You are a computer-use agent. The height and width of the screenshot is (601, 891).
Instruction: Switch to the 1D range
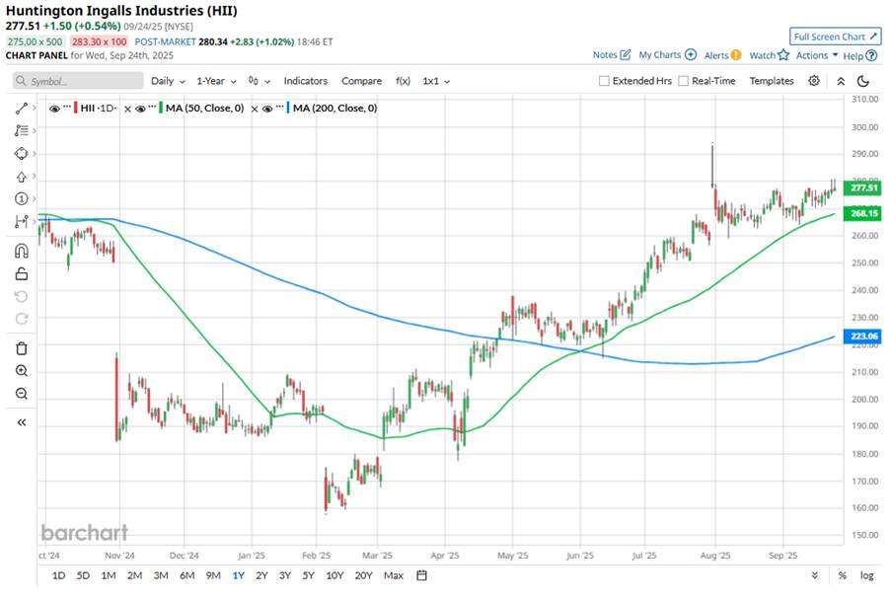pyautogui.click(x=58, y=575)
